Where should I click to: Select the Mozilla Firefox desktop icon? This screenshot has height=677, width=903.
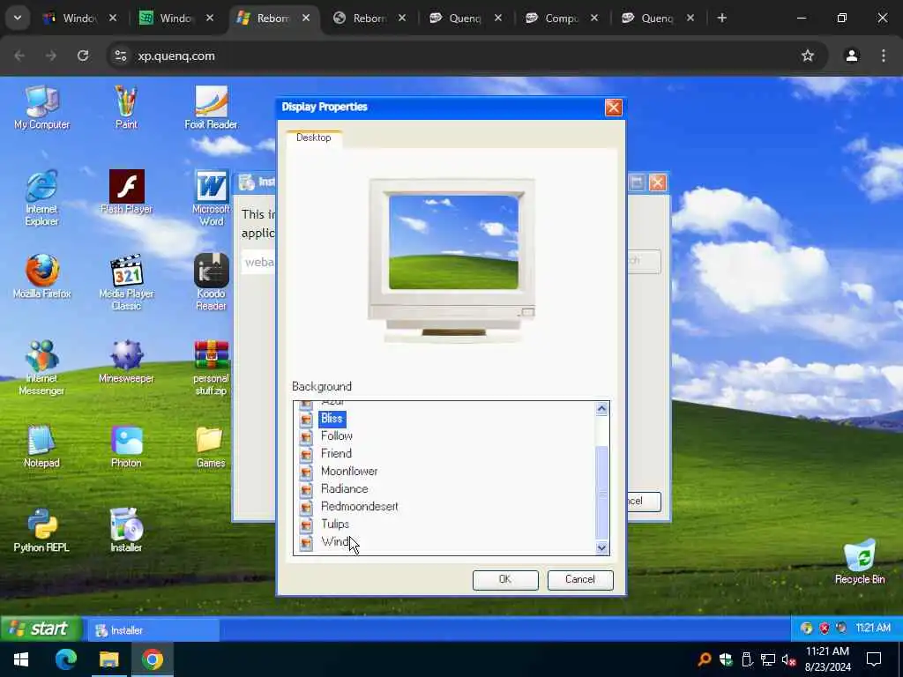(41, 277)
